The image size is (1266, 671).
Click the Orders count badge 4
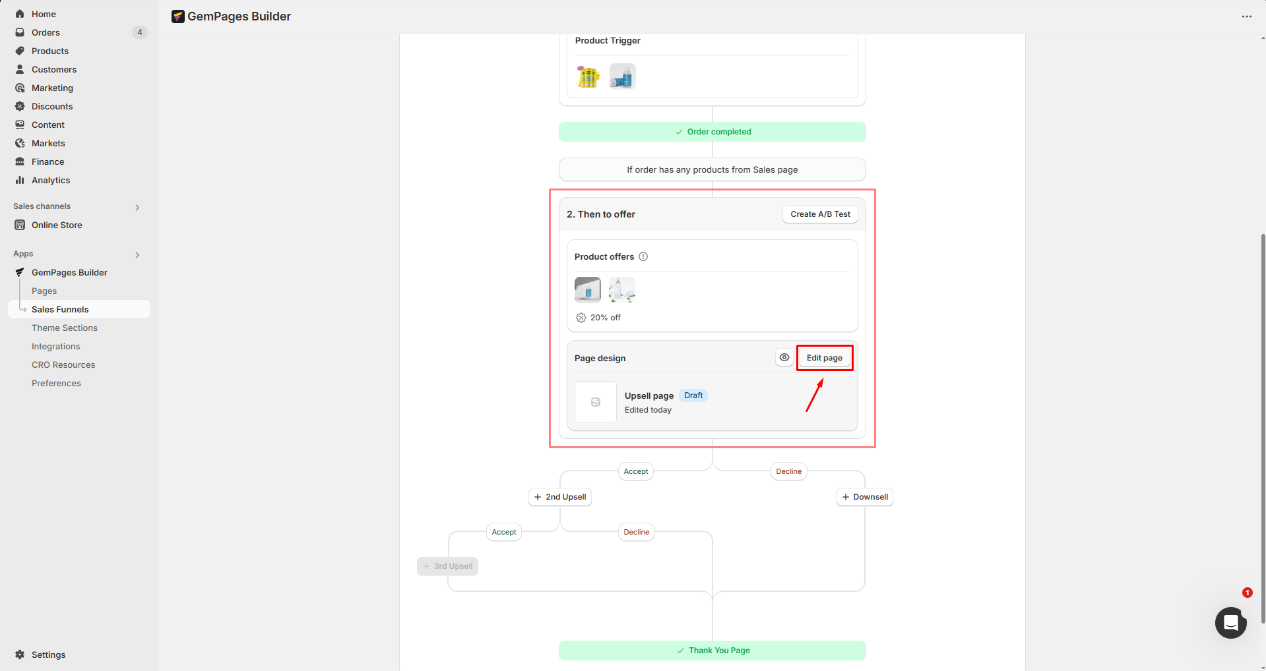tap(140, 32)
